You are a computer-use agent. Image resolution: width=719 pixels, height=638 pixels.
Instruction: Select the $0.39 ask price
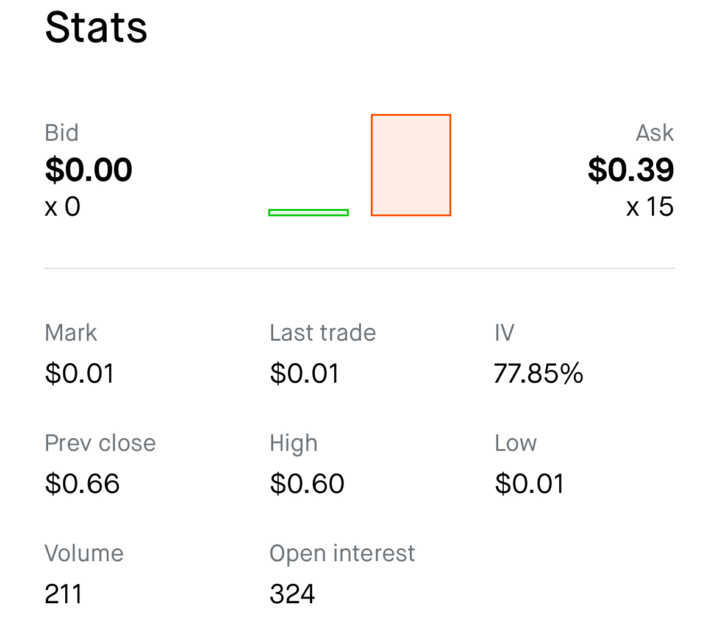click(631, 170)
